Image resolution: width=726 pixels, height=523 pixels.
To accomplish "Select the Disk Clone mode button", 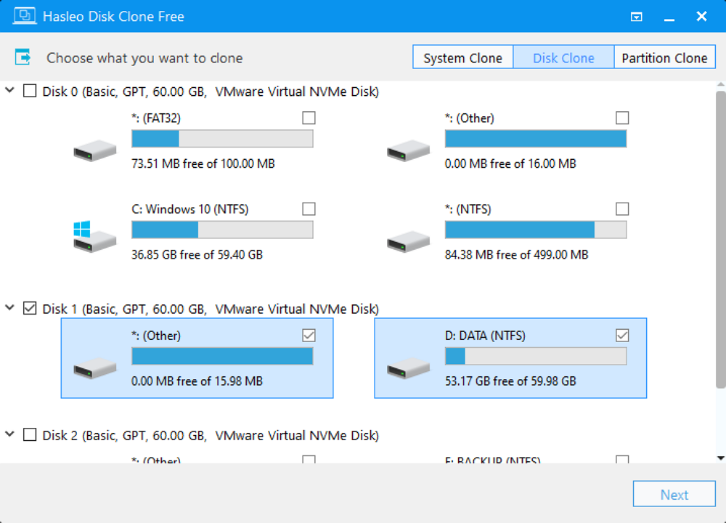I will [x=563, y=58].
